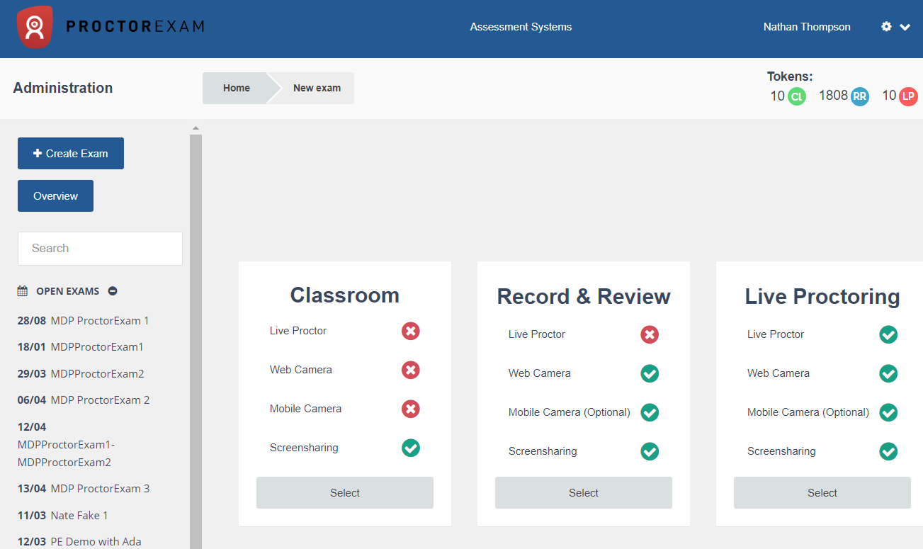Open exam 12/04 MDPProctorExam1-MDPProctorExam2
The width and height of the screenshot is (923, 549).
66,444
